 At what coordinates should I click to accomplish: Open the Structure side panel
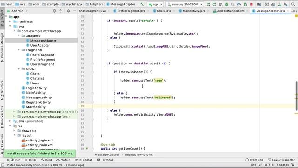coord(2,90)
